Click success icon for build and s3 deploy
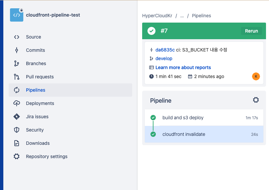Viewport: 269px width, 190px height. [x=153, y=118]
